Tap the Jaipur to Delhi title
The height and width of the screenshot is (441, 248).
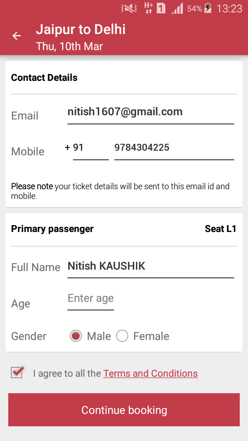click(x=81, y=29)
